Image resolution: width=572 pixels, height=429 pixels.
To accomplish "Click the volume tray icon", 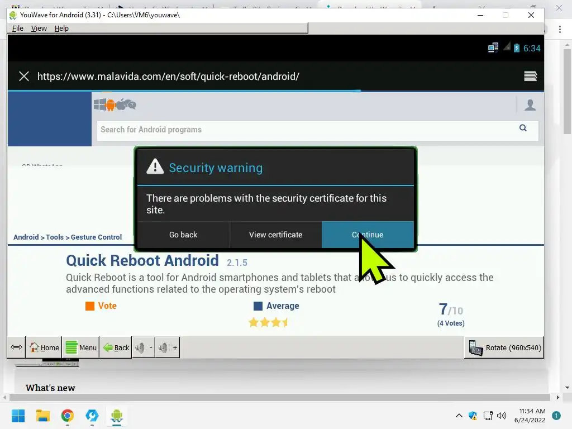I will click(502, 416).
